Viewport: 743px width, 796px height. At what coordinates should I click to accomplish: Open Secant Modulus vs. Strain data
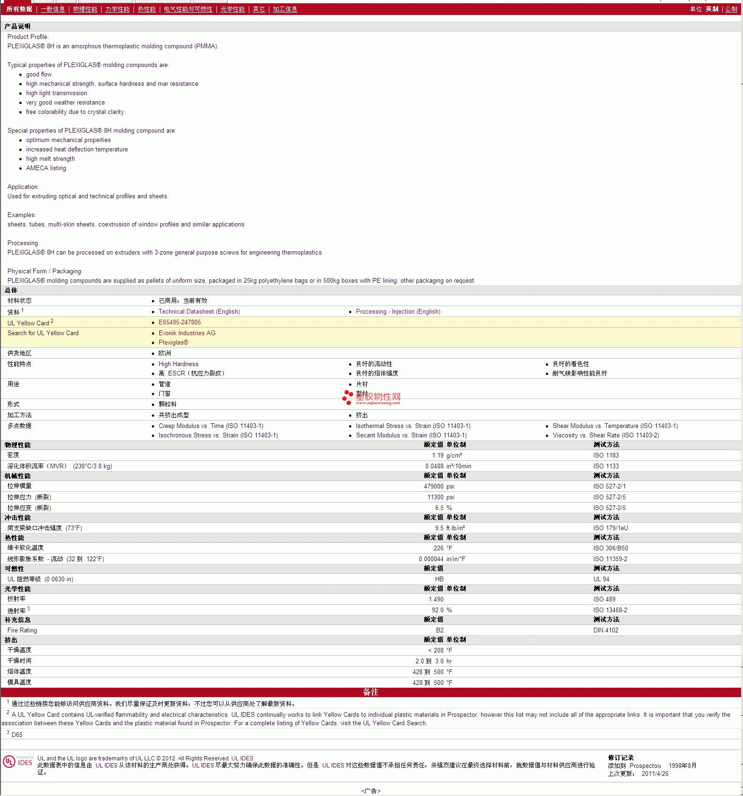[411, 436]
